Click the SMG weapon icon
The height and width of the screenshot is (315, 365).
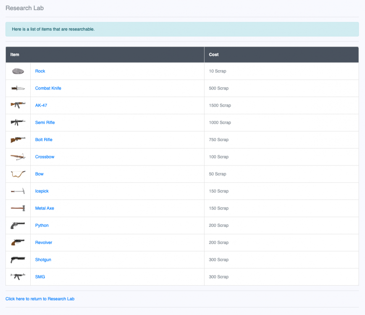click(x=18, y=277)
